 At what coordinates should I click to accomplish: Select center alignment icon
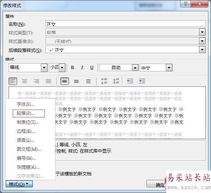coord(25,81)
